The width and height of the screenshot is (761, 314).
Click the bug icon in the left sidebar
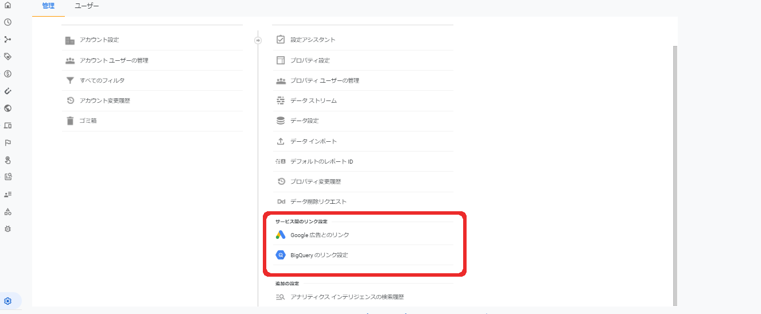(x=8, y=228)
